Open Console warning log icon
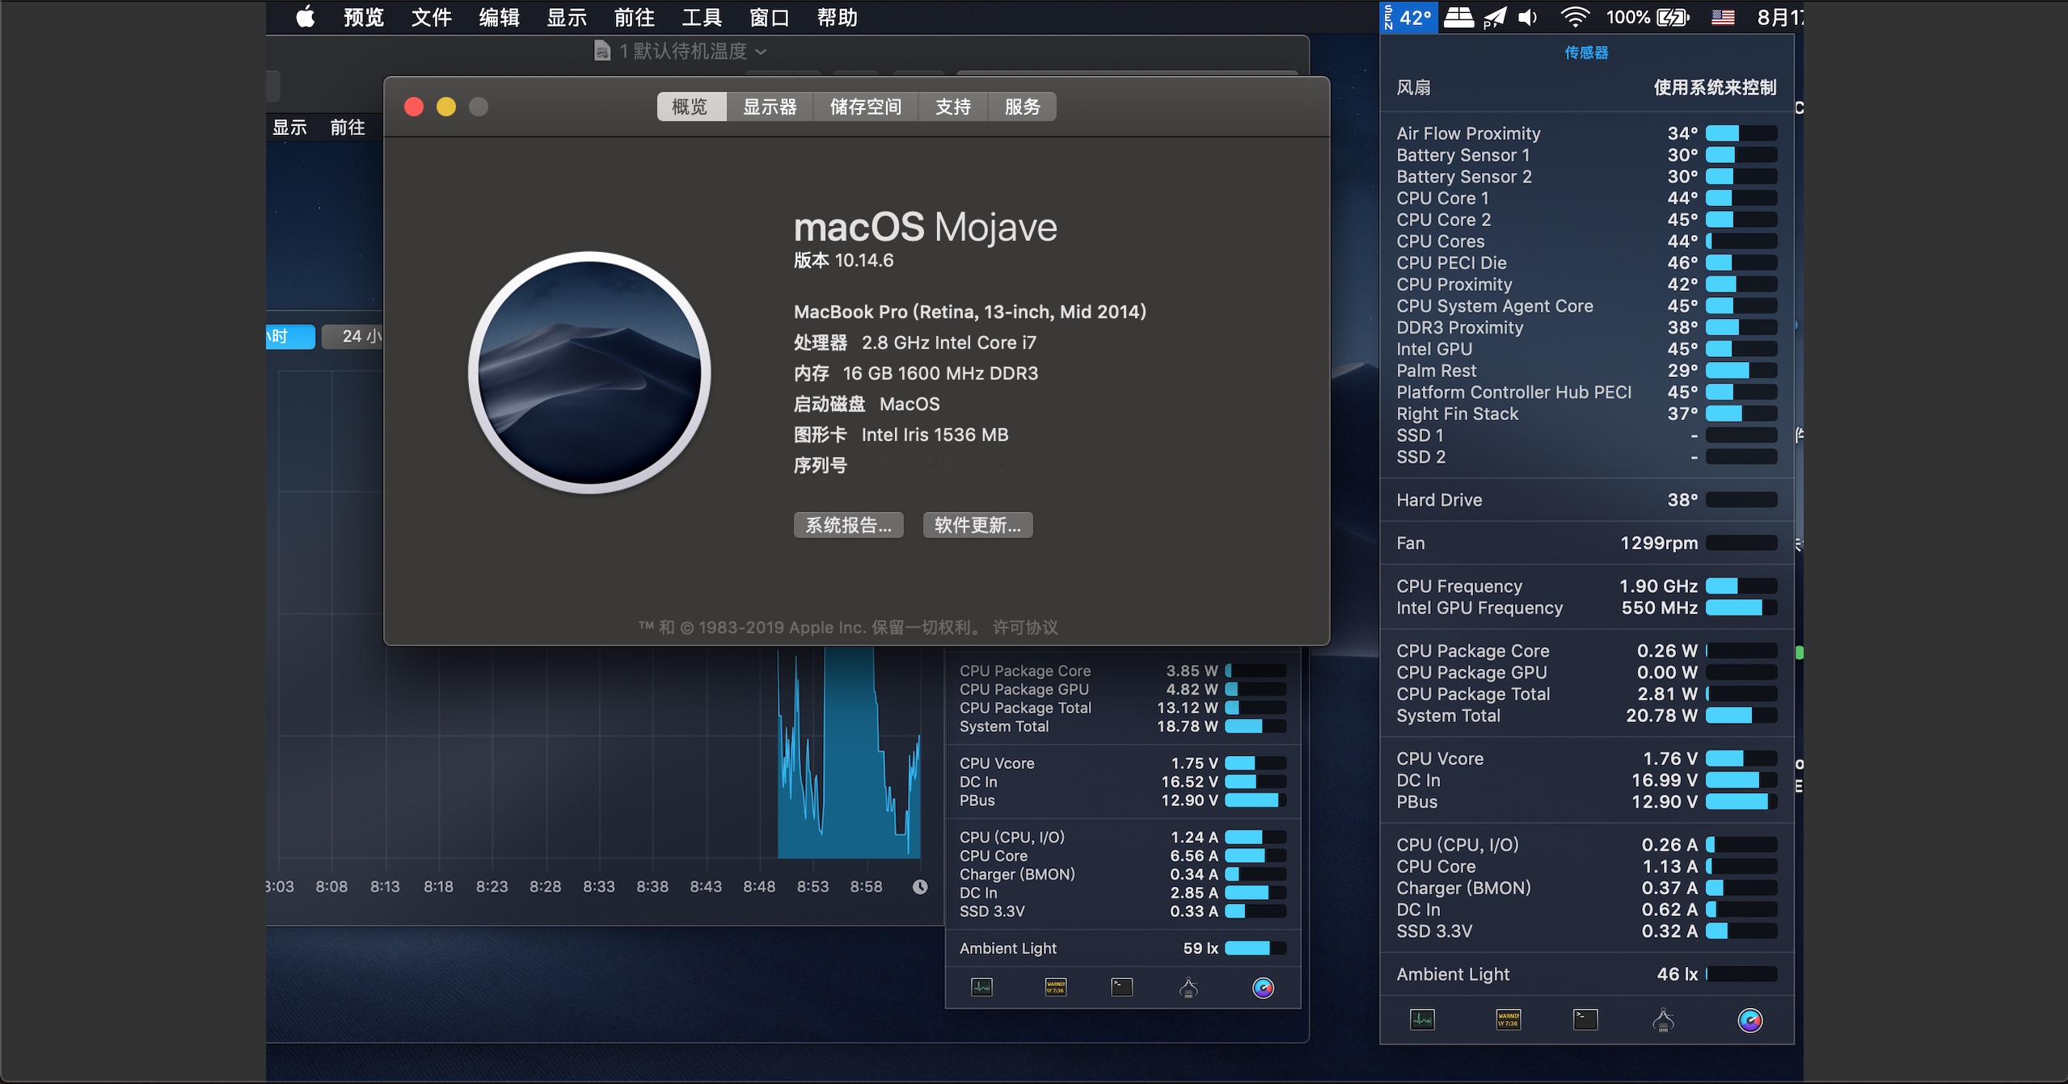Image resolution: width=2068 pixels, height=1084 pixels. (x=1508, y=1019)
